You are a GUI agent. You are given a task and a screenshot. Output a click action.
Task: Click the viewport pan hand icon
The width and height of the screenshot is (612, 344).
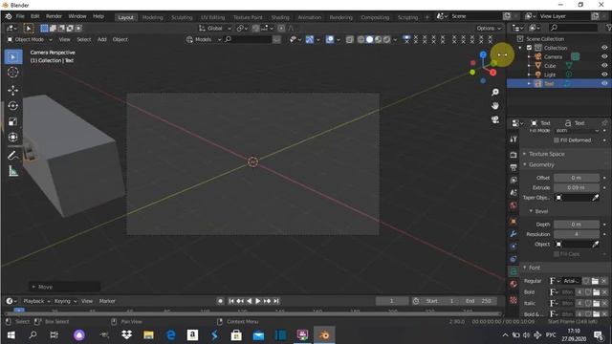pyautogui.click(x=495, y=106)
